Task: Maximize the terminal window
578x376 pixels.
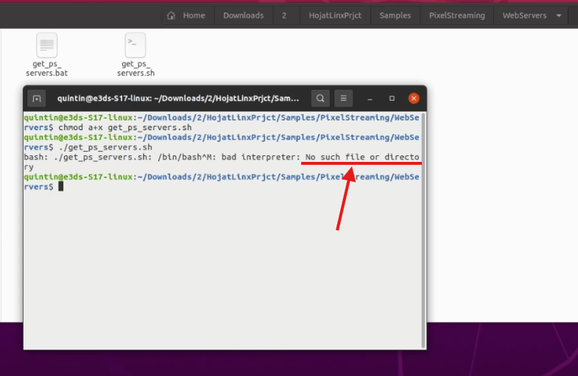Action: [392, 98]
